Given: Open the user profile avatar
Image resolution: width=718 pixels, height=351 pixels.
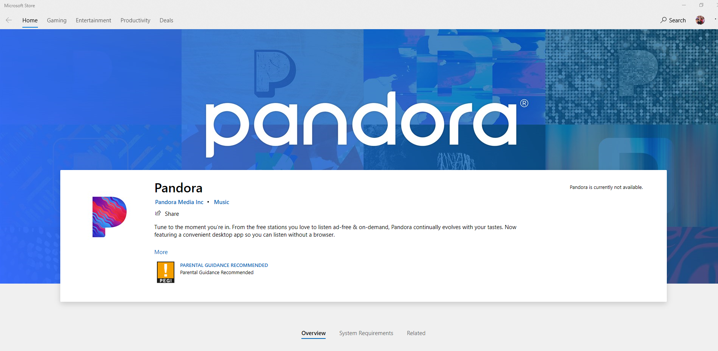Looking at the screenshot, I should (700, 20).
